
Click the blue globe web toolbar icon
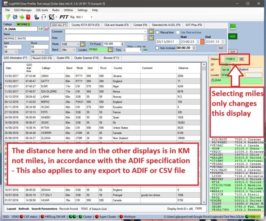(15, 17)
